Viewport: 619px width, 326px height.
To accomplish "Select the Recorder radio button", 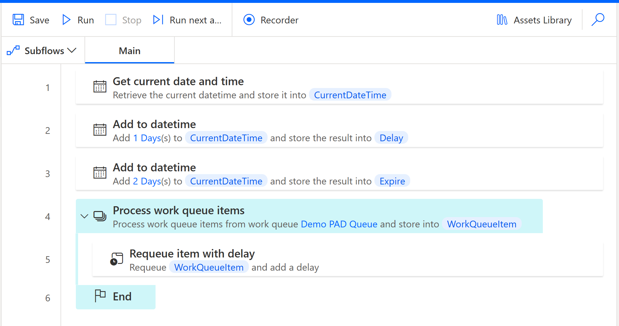I will (249, 20).
